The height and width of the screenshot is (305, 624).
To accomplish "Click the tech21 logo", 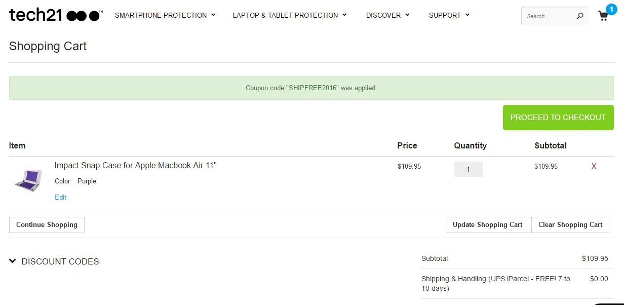I will pos(56,15).
